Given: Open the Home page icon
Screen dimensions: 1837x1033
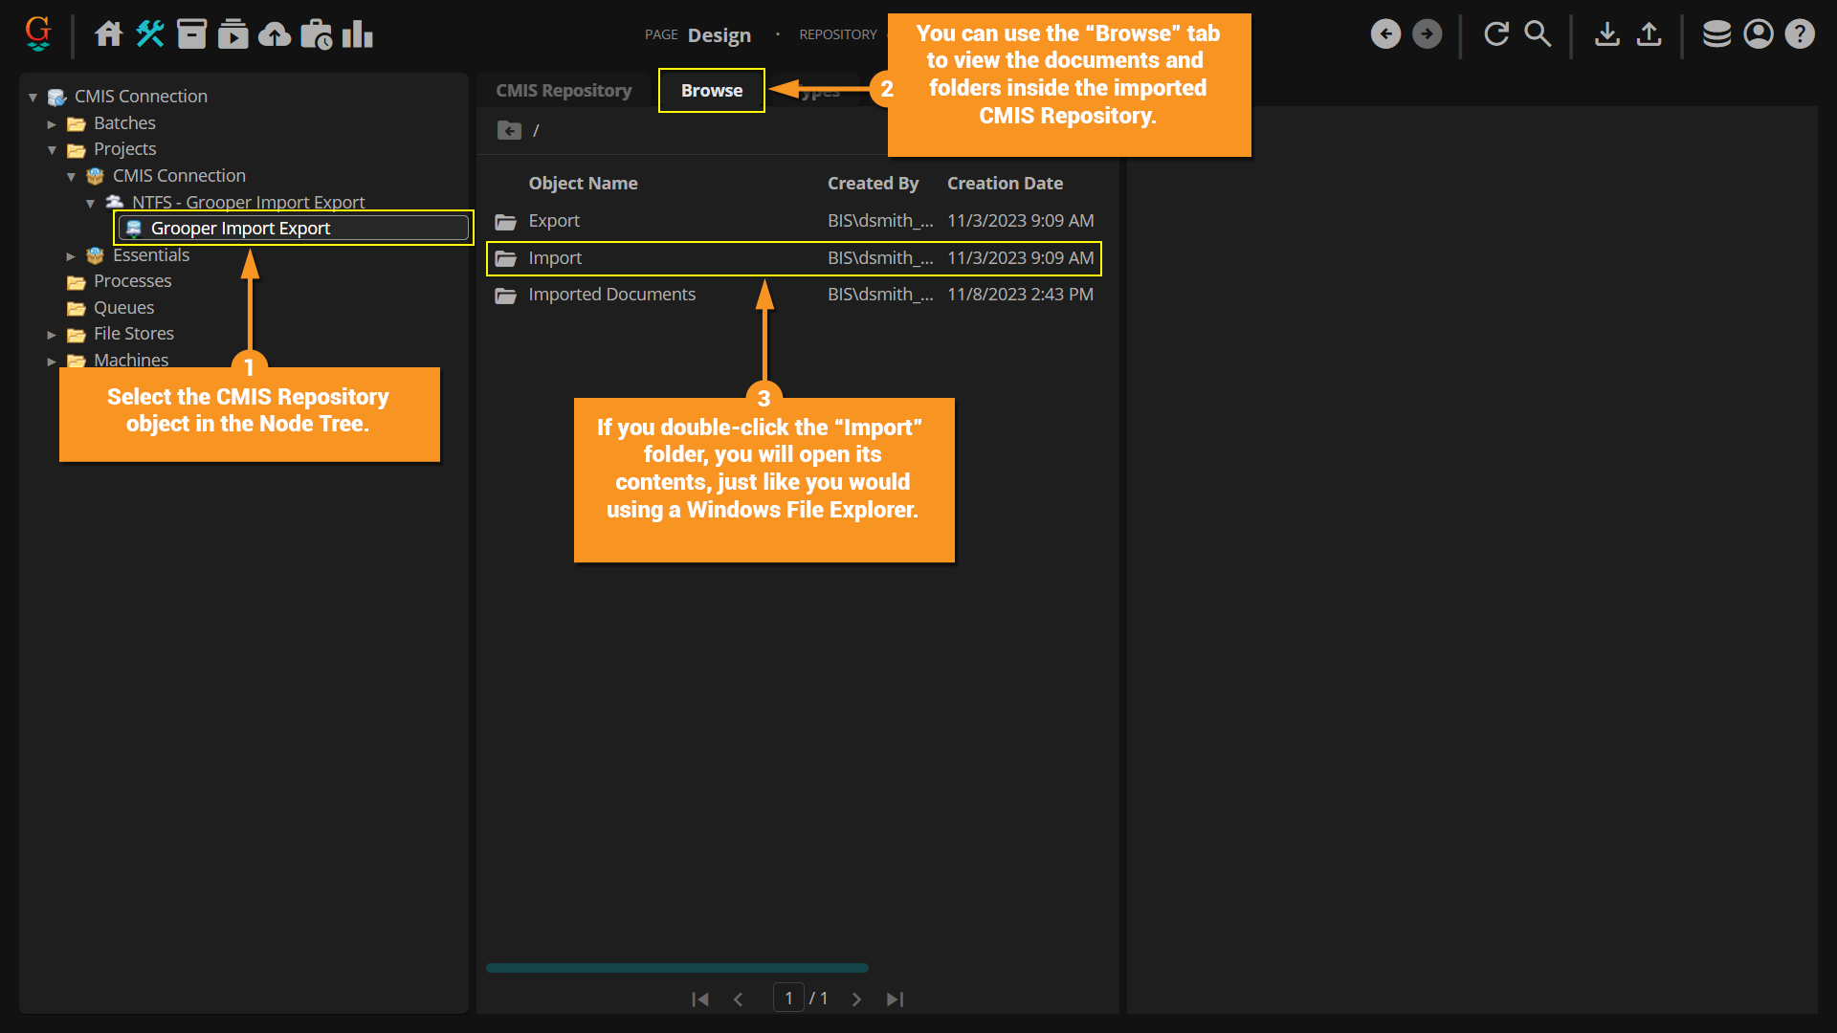Looking at the screenshot, I should [108, 34].
